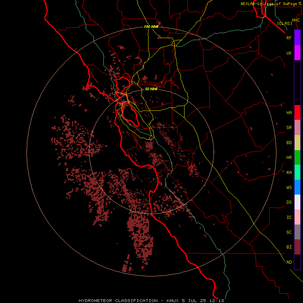The image size is (303, 303).
Task: Click the HA legend label
Action: tap(289, 112)
